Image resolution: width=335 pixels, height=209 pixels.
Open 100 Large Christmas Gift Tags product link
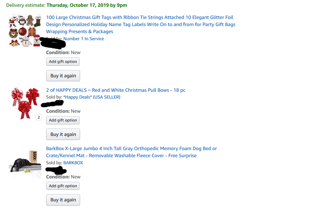pos(141,24)
